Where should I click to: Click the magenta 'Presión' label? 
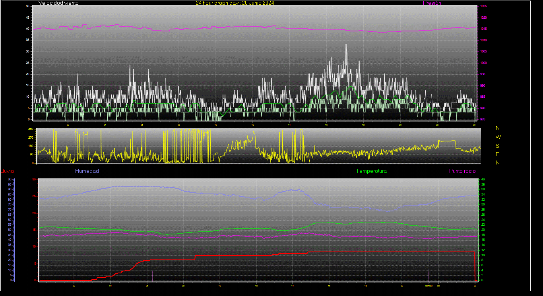coord(432,3)
